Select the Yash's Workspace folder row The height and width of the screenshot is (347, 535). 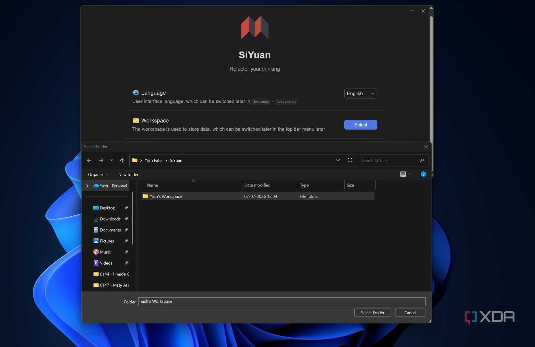tap(258, 196)
